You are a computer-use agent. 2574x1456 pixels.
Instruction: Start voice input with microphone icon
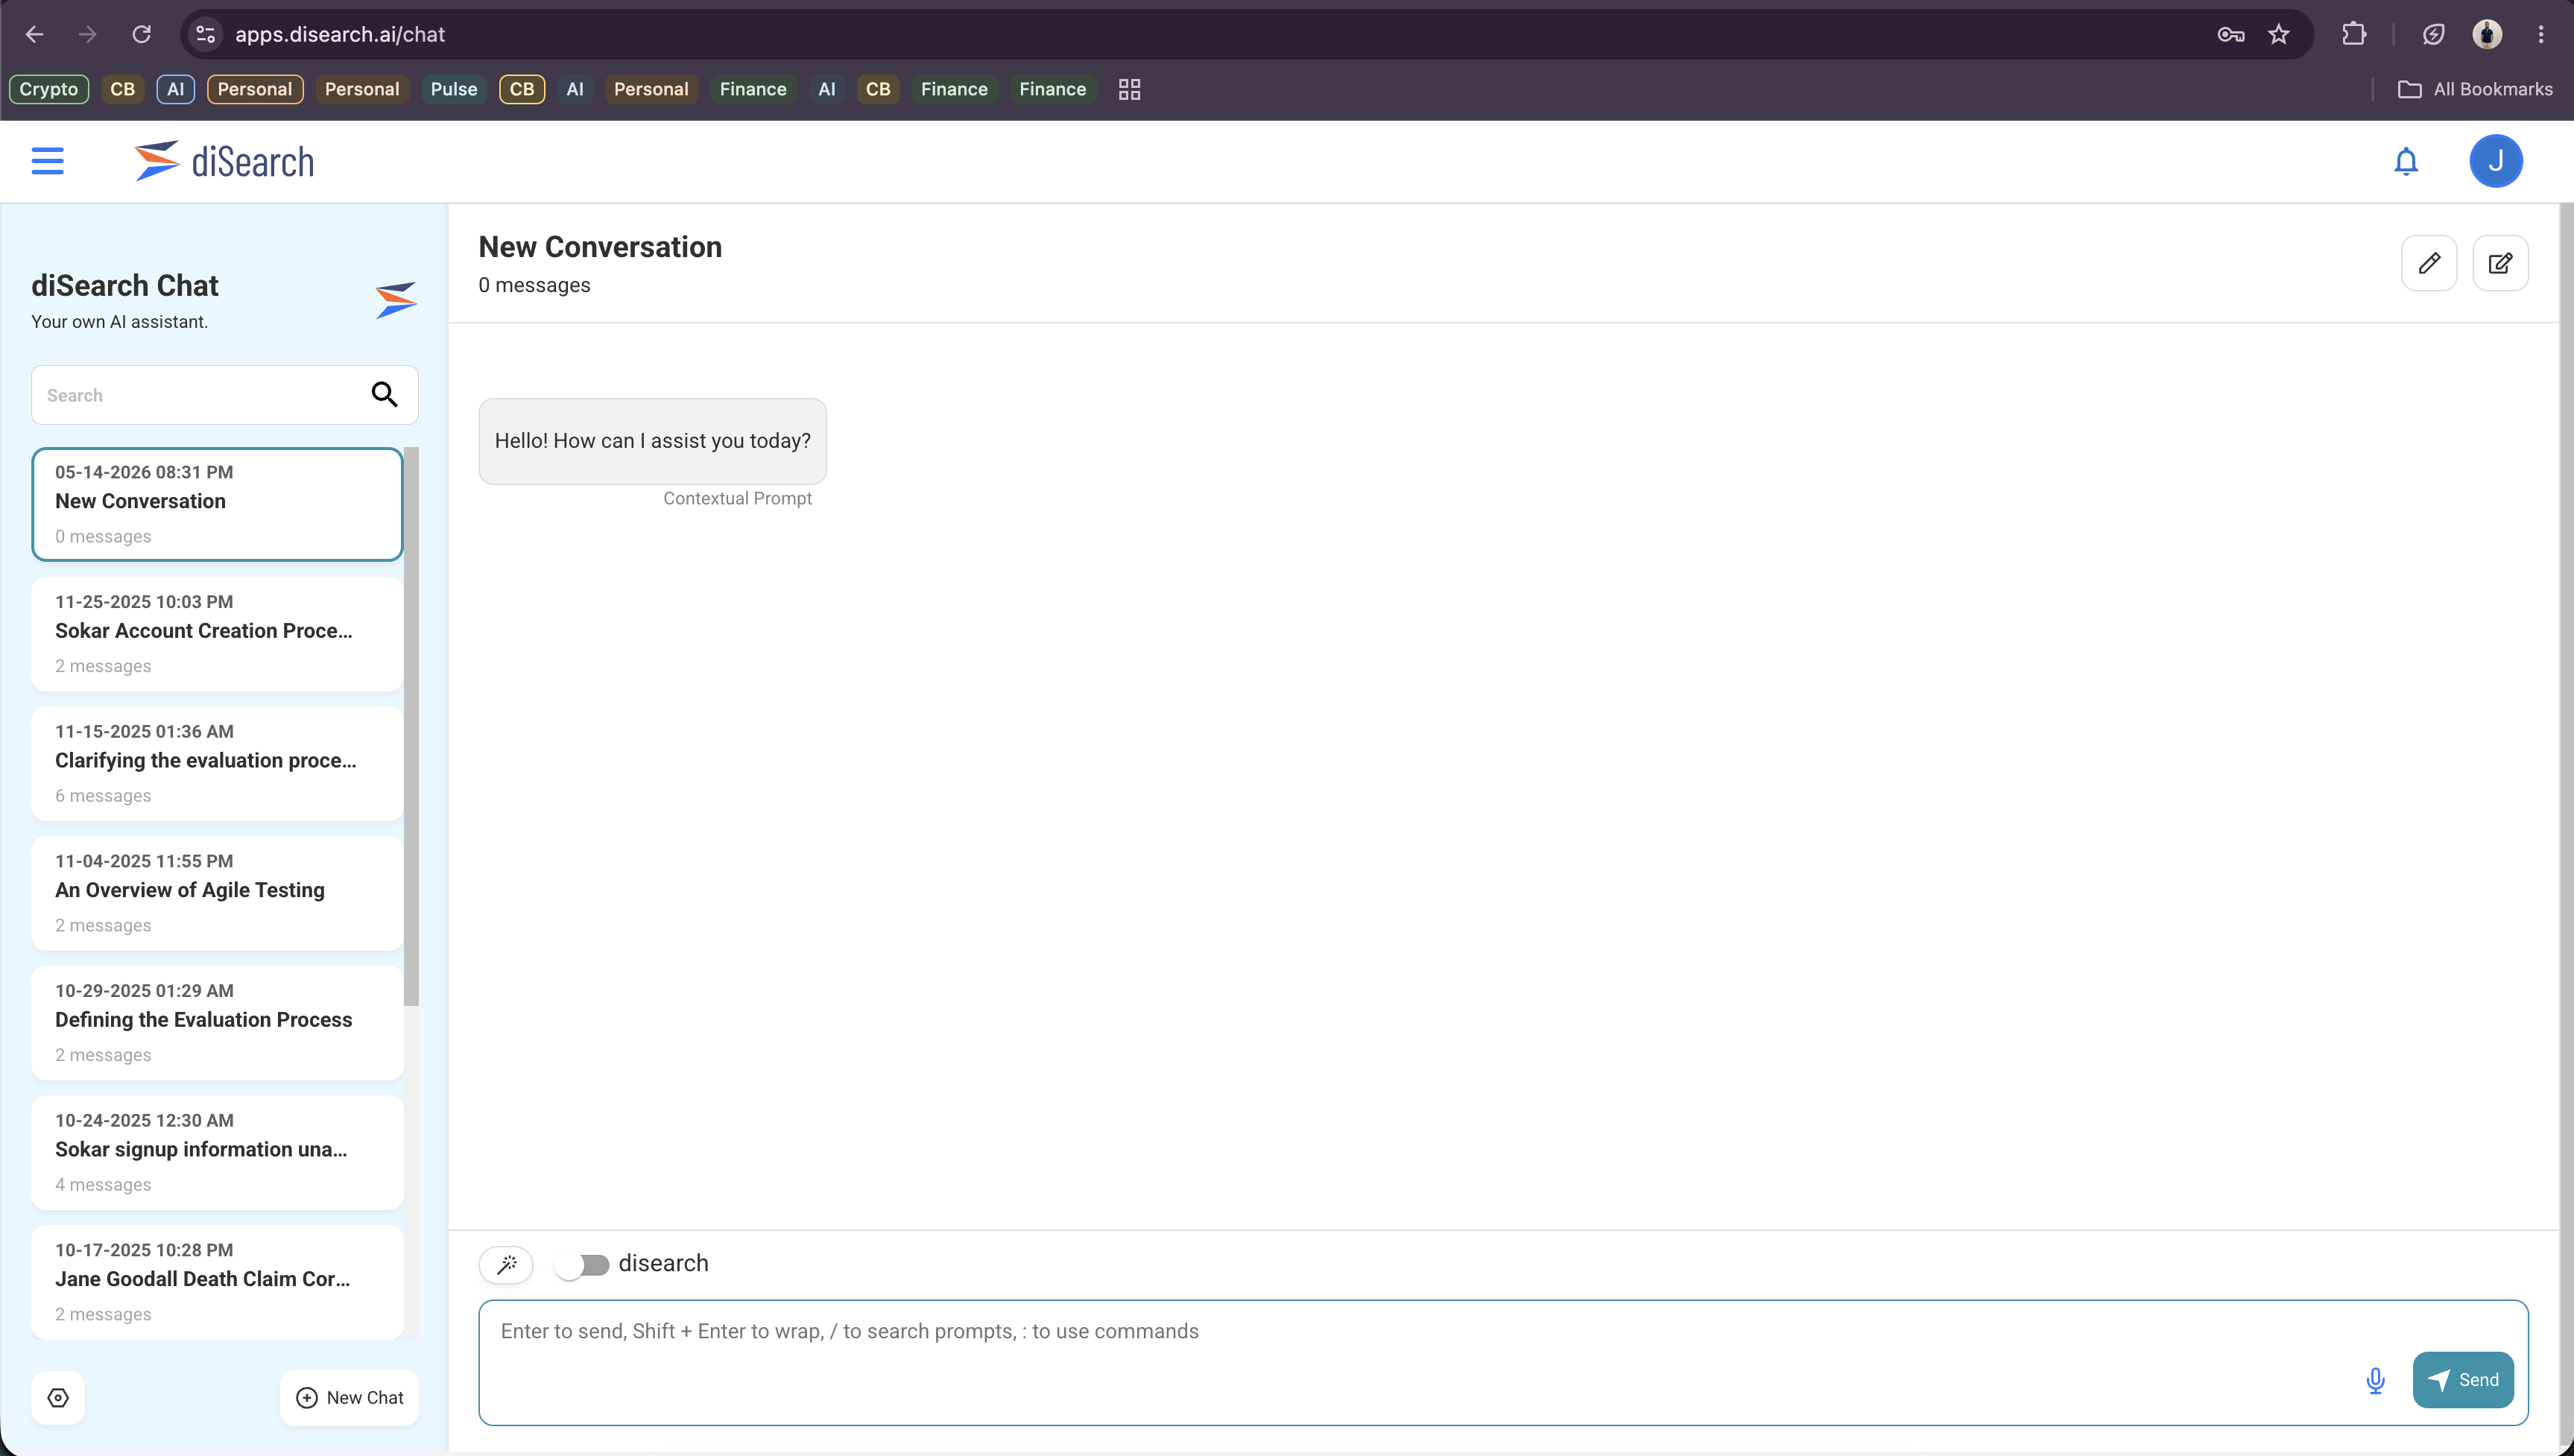[2376, 1380]
